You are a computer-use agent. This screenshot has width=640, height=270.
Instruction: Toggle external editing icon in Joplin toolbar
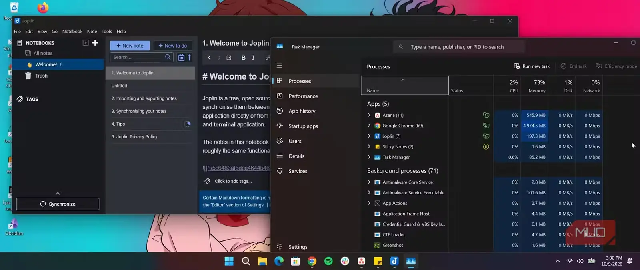tap(229, 58)
